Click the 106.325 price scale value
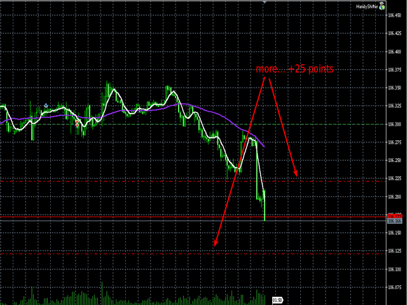This screenshot has height=305, width=407. [x=394, y=106]
